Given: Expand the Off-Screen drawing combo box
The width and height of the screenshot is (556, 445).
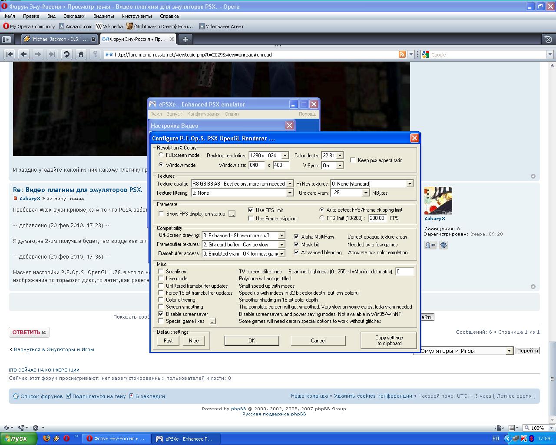Looking at the screenshot, I should (x=281, y=236).
